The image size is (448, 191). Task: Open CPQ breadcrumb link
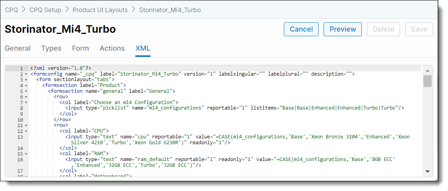[x=11, y=10]
